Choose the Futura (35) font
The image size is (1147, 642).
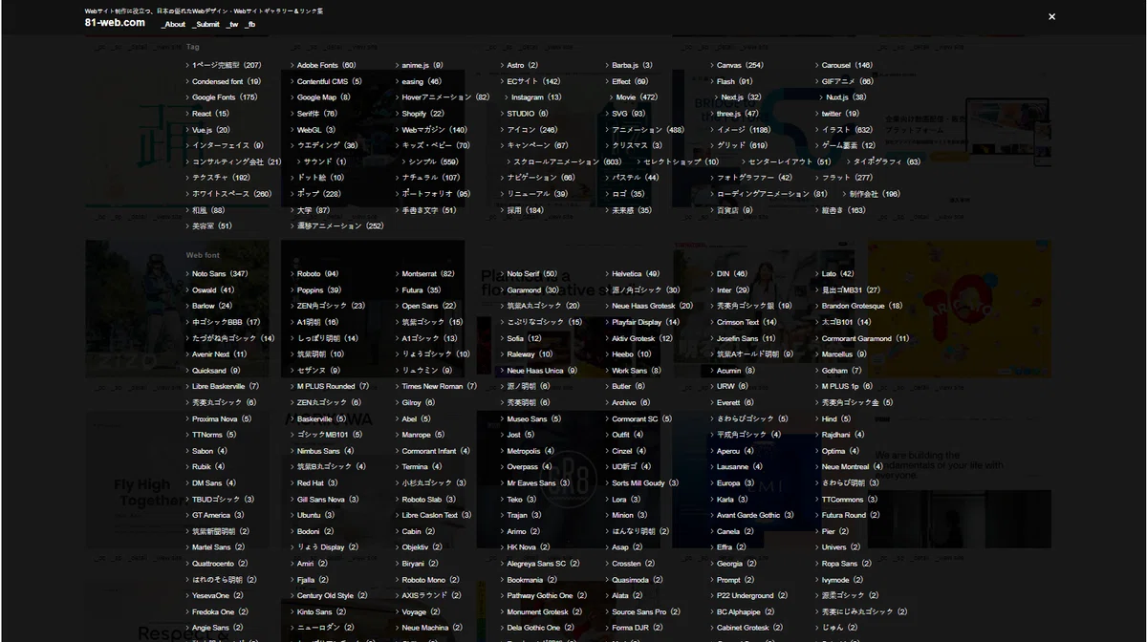coord(421,290)
